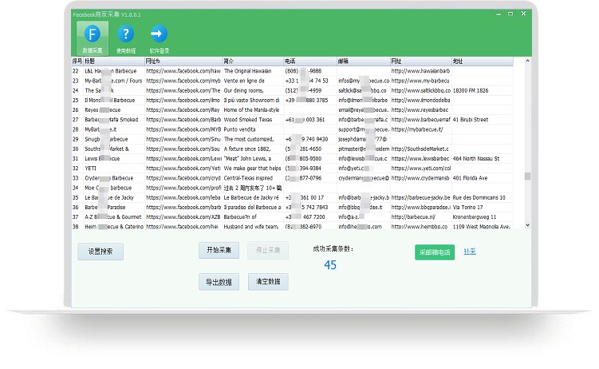Viewport: 599px width, 369px height.
Task: Click the 设置搜索 button
Action: pos(100,252)
